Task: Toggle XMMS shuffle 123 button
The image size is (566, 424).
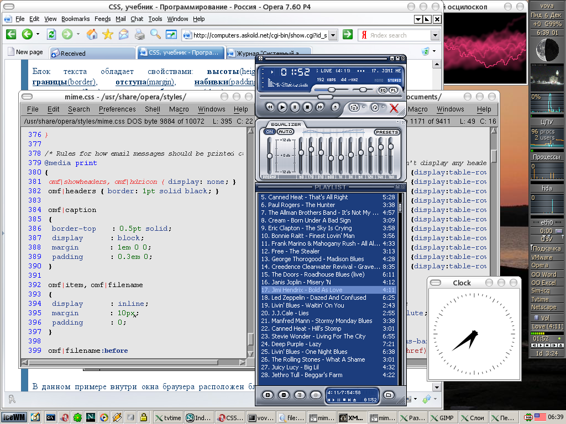Action: 354,108
